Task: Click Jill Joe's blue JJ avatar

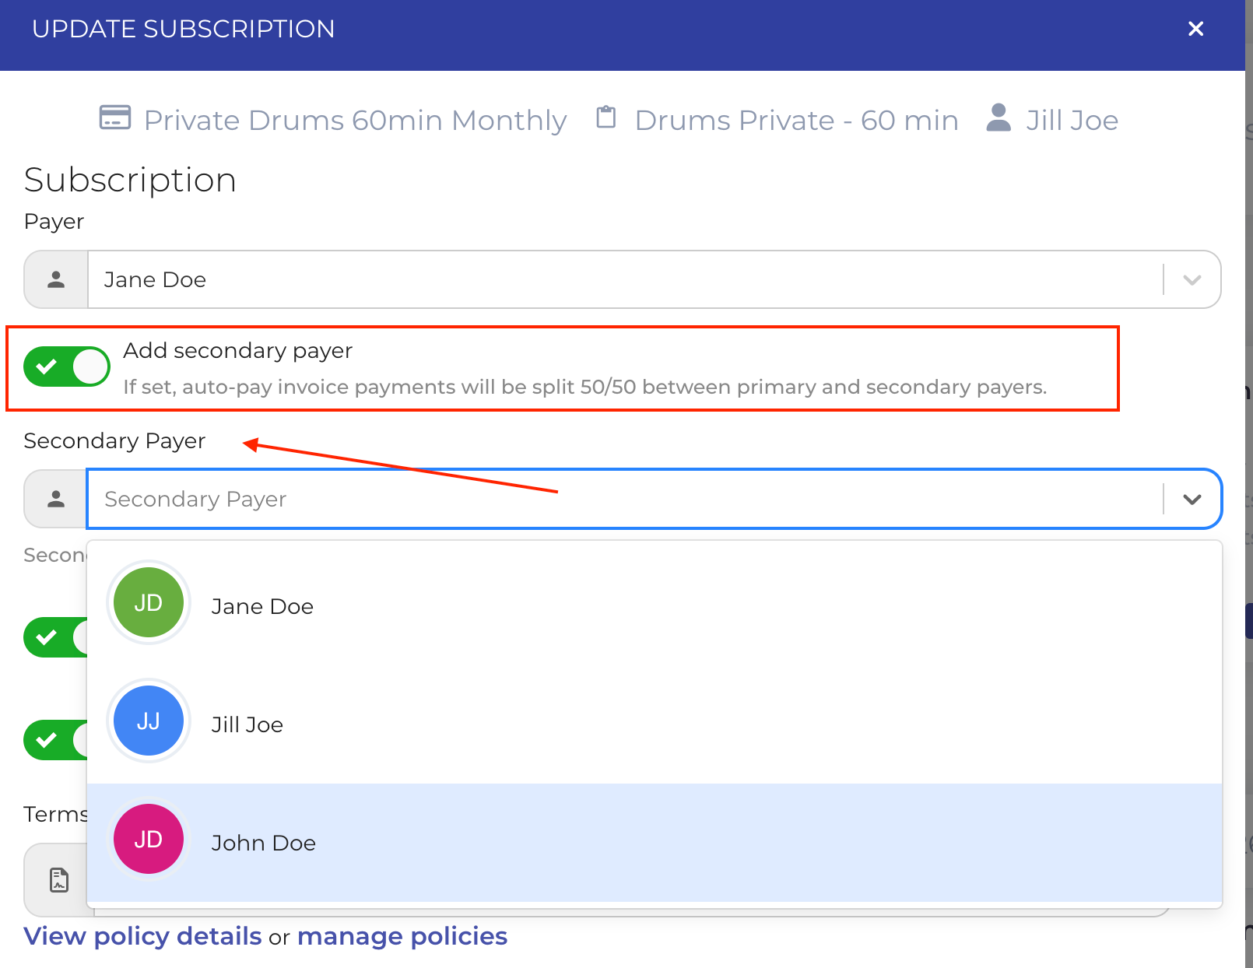Action: click(149, 721)
